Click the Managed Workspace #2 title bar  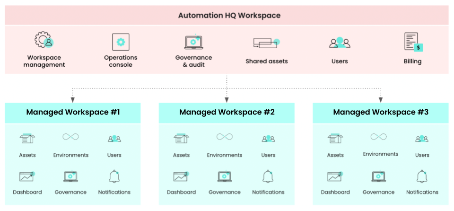click(227, 113)
